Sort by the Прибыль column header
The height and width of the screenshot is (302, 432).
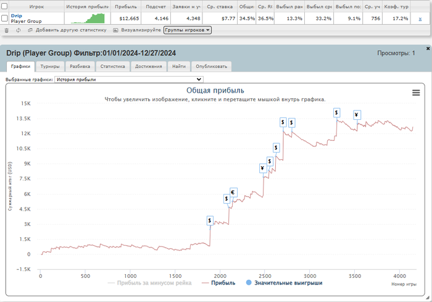[x=126, y=6]
